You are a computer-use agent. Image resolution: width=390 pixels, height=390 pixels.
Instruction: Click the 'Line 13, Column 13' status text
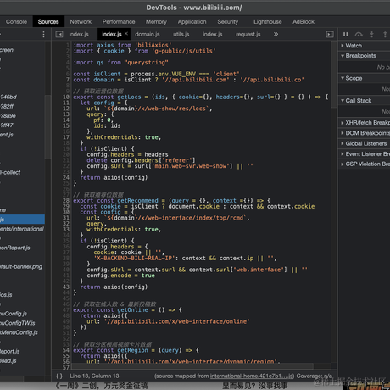pos(94,376)
